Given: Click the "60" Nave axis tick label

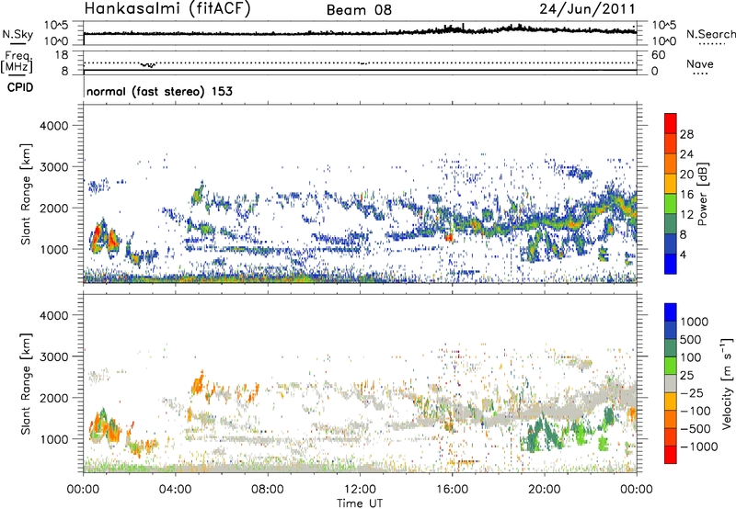Looking at the screenshot, I should 658,55.
